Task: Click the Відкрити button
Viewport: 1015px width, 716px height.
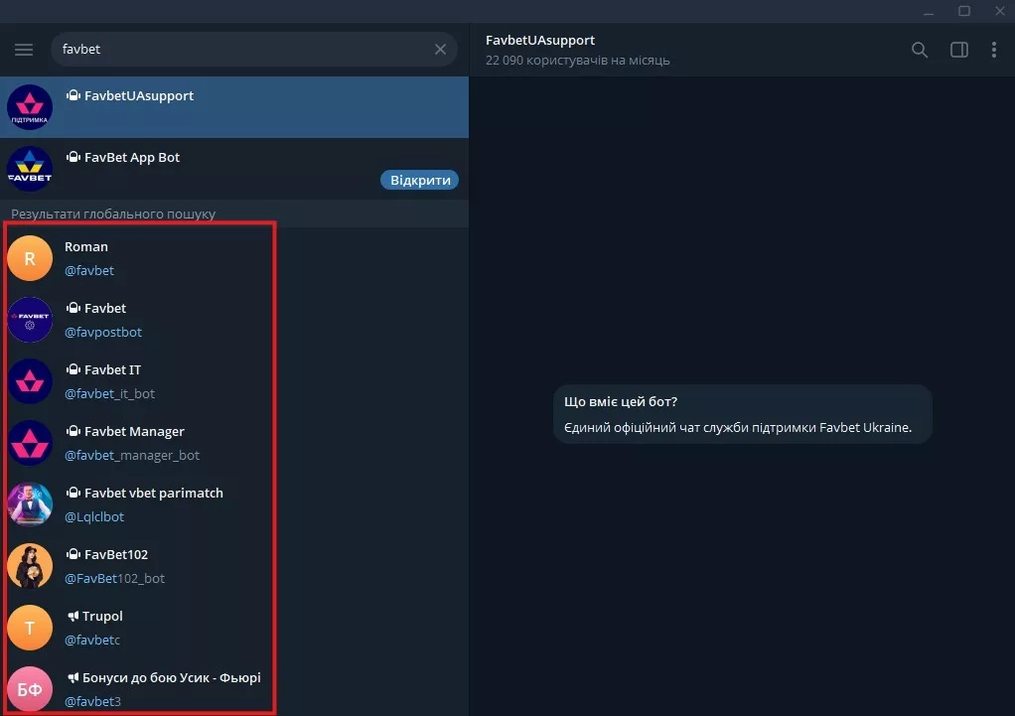Action: click(419, 180)
